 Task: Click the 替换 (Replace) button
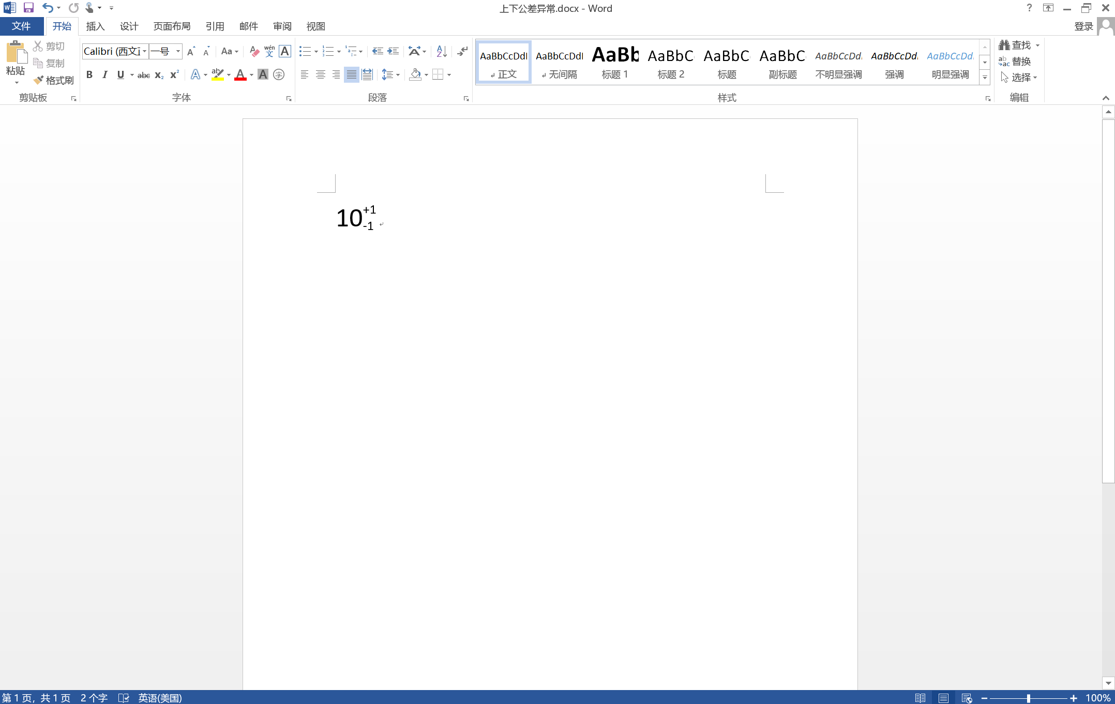[1015, 62]
